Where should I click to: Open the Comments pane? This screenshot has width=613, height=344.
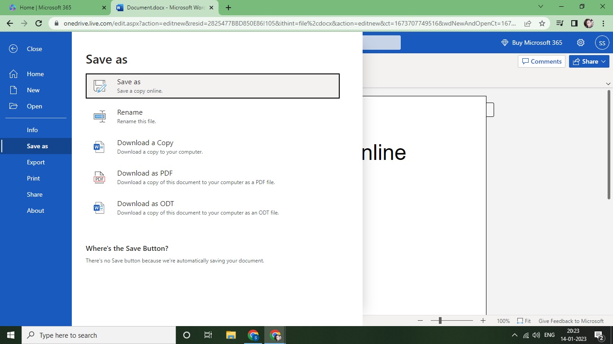coord(542,61)
